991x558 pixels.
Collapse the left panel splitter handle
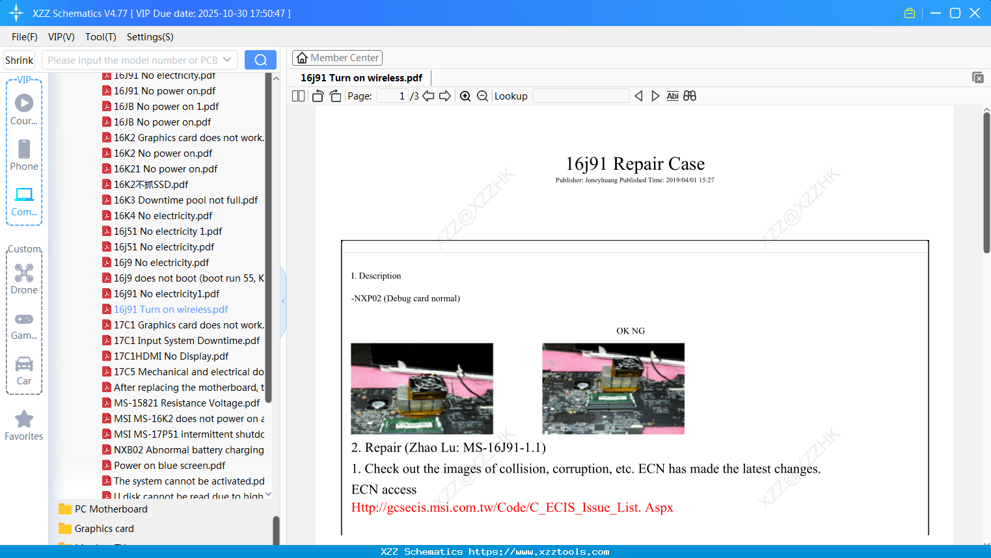click(283, 301)
